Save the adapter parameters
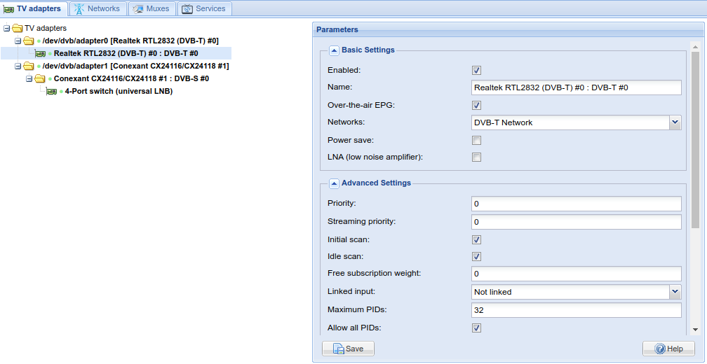Viewport: 707px width, 364px height. click(x=348, y=349)
